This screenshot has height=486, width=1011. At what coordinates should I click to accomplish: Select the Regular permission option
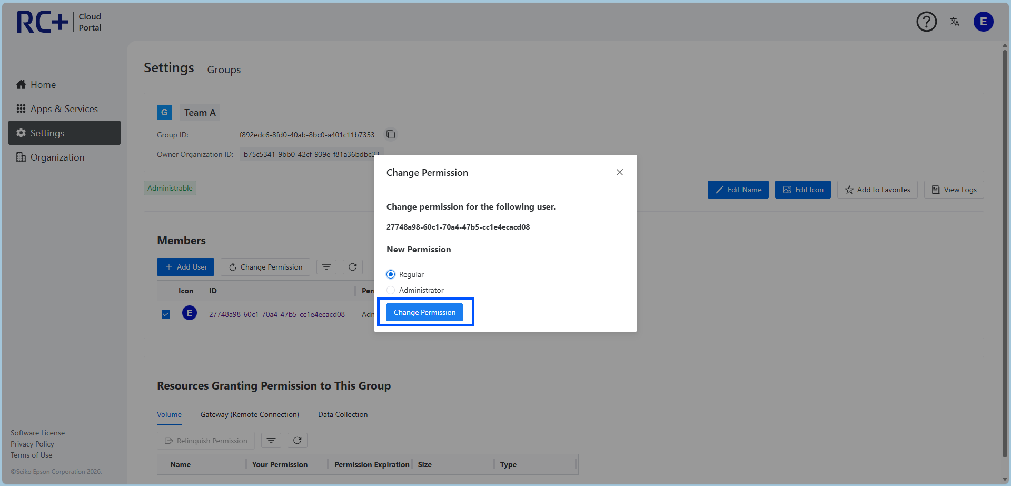point(391,274)
